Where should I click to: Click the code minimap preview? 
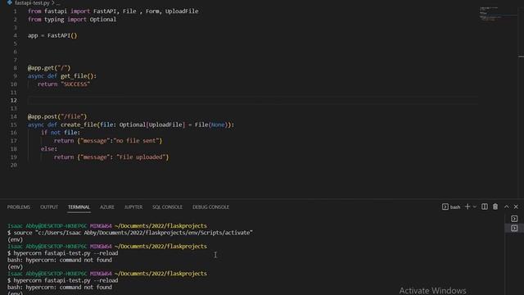tap(498, 14)
